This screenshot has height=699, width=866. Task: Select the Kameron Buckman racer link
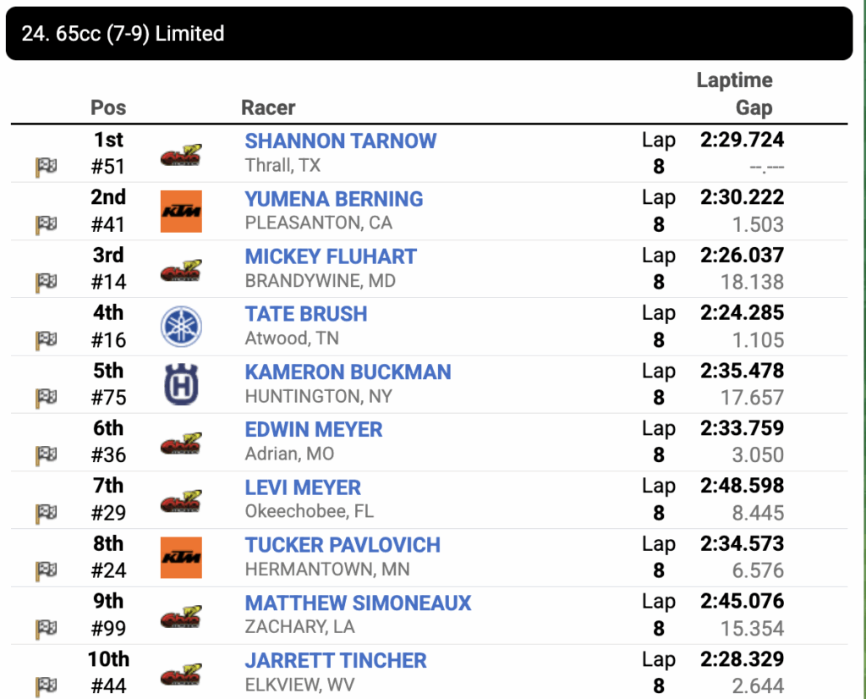(348, 372)
